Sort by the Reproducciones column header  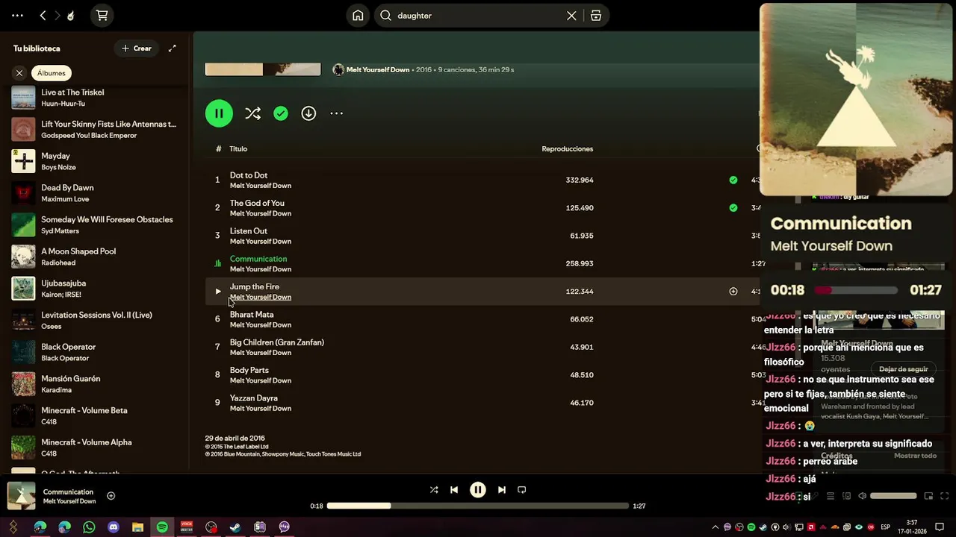[x=568, y=149]
